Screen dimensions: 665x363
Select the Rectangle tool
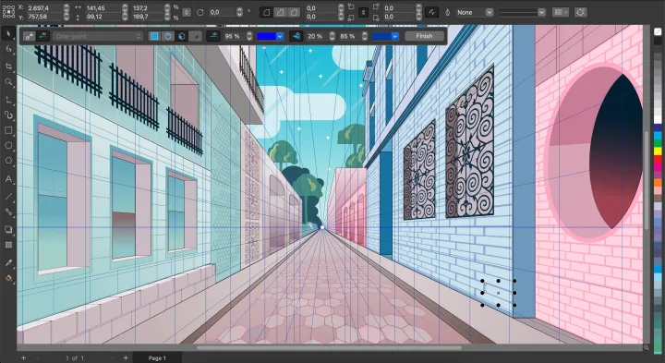pos(8,130)
